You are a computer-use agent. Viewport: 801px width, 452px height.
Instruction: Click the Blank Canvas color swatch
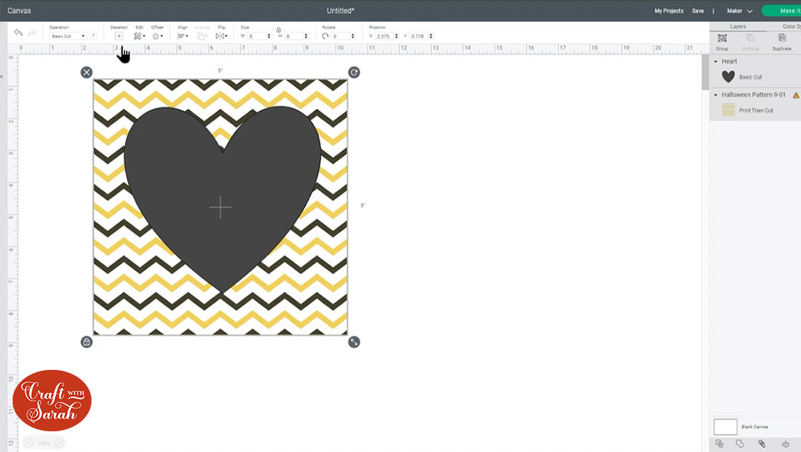[x=725, y=427]
